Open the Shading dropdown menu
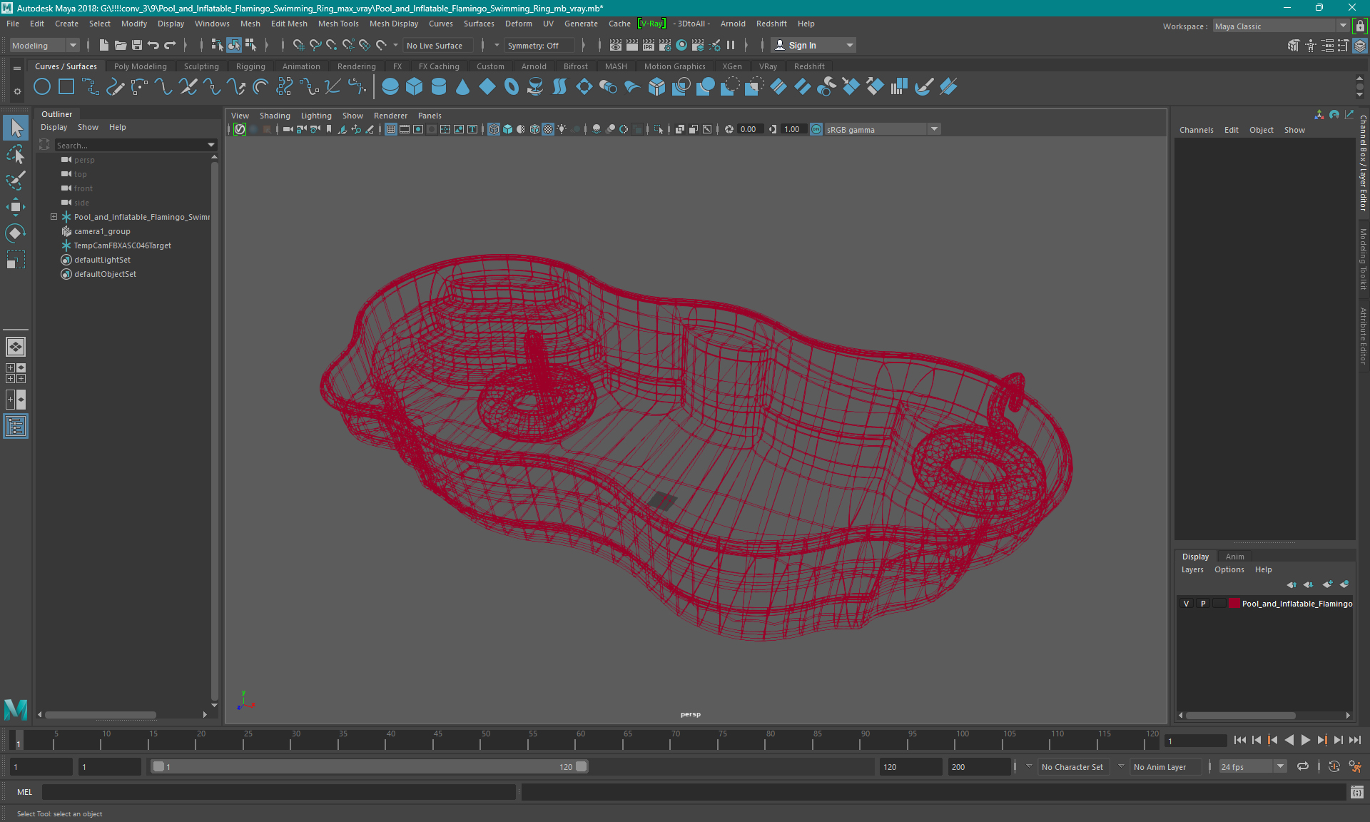The width and height of the screenshot is (1370, 822). pyautogui.click(x=274, y=116)
